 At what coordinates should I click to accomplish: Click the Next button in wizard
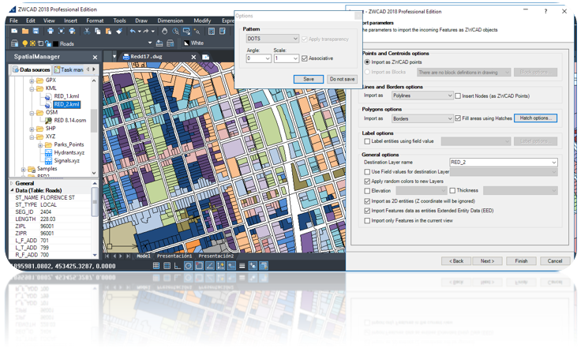point(487,260)
